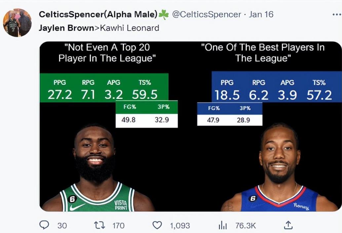
Task: Click the shamrock emoji beside the name
Action: (164, 15)
